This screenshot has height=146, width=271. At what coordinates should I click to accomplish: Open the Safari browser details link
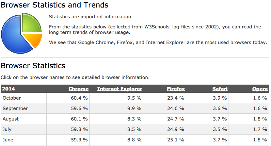point(220,89)
